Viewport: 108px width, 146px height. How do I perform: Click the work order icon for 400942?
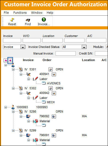pos(28,93)
